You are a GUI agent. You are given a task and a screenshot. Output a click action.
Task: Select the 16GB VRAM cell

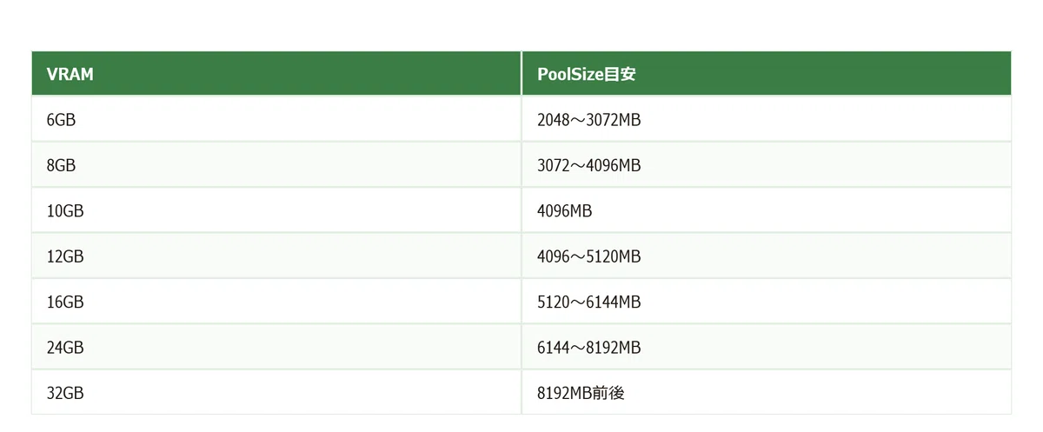pyautogui.click(x=276, y=302)
